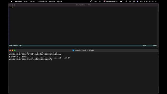Click the 'cd ..' command line
Viewport: 167px width, 94px height.
click(34, 53)
